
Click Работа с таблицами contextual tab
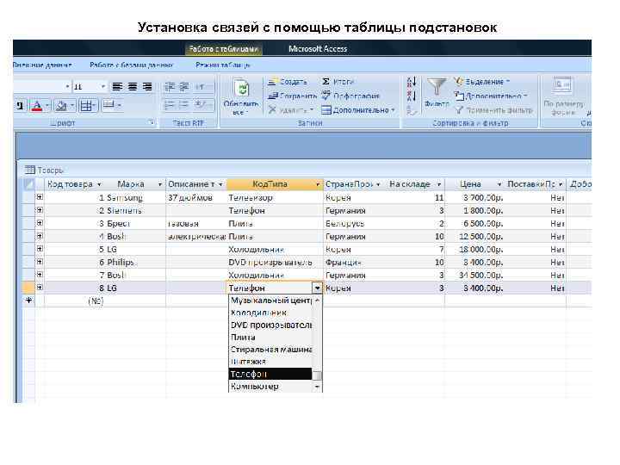pyautogui.click(x=223, y=49)
